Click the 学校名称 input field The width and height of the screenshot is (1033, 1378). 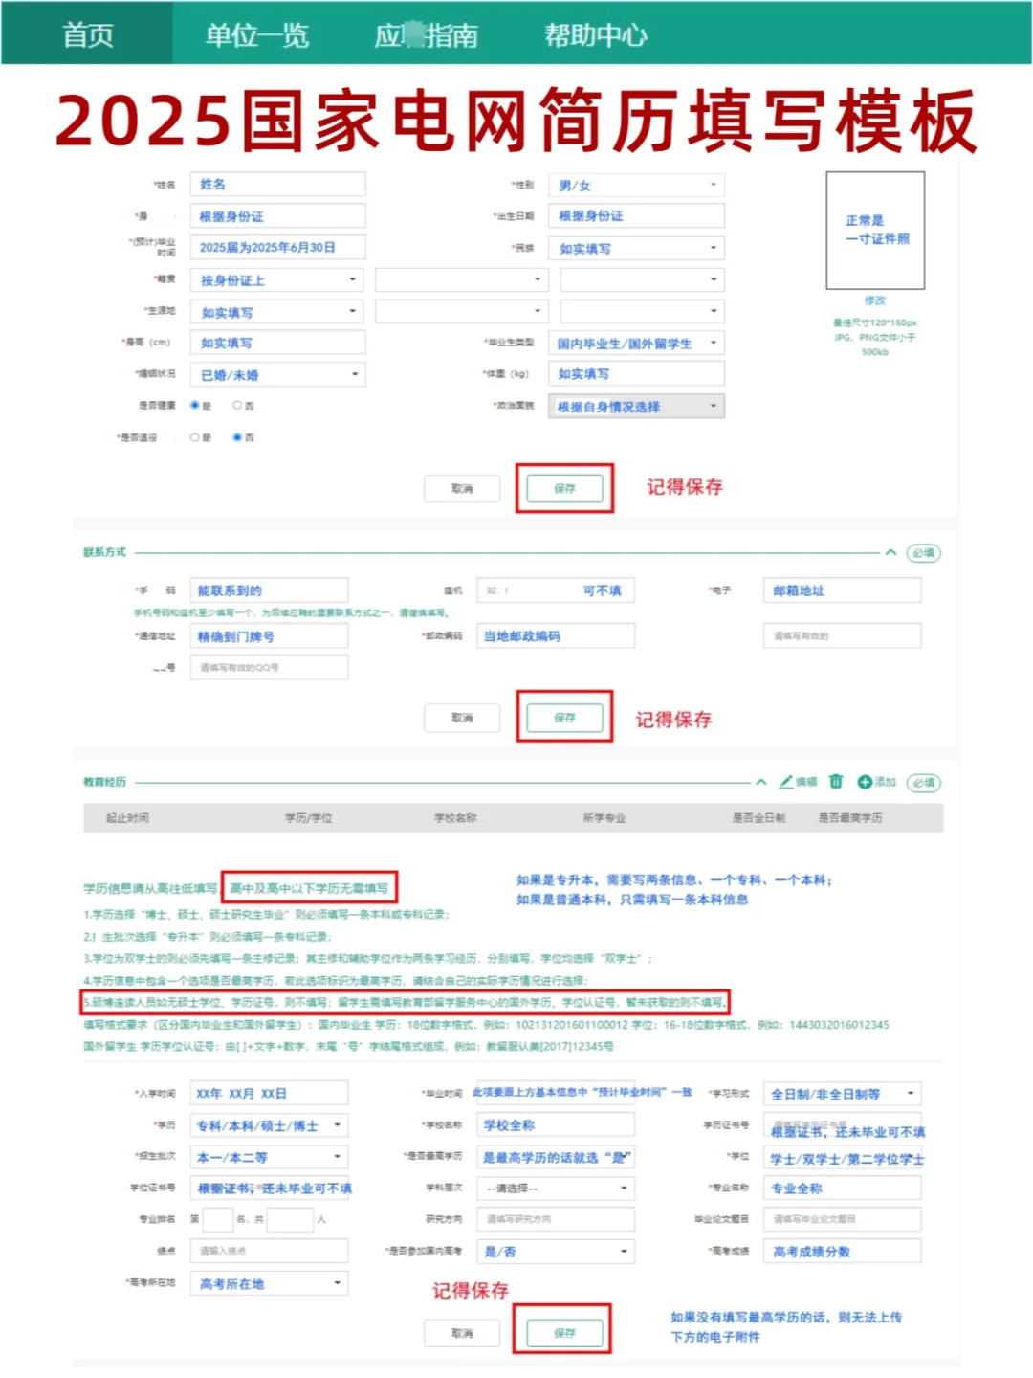556,1124
